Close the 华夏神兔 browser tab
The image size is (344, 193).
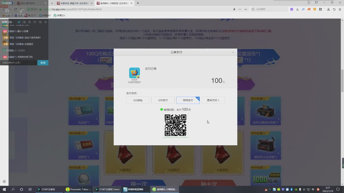click(92, 3)
